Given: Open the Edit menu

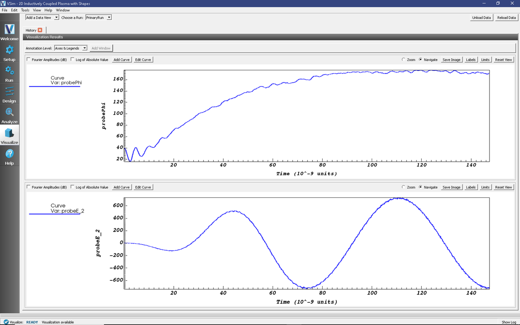Looking at the screenshot, I should pyautogui.click(x=14, y=10).
